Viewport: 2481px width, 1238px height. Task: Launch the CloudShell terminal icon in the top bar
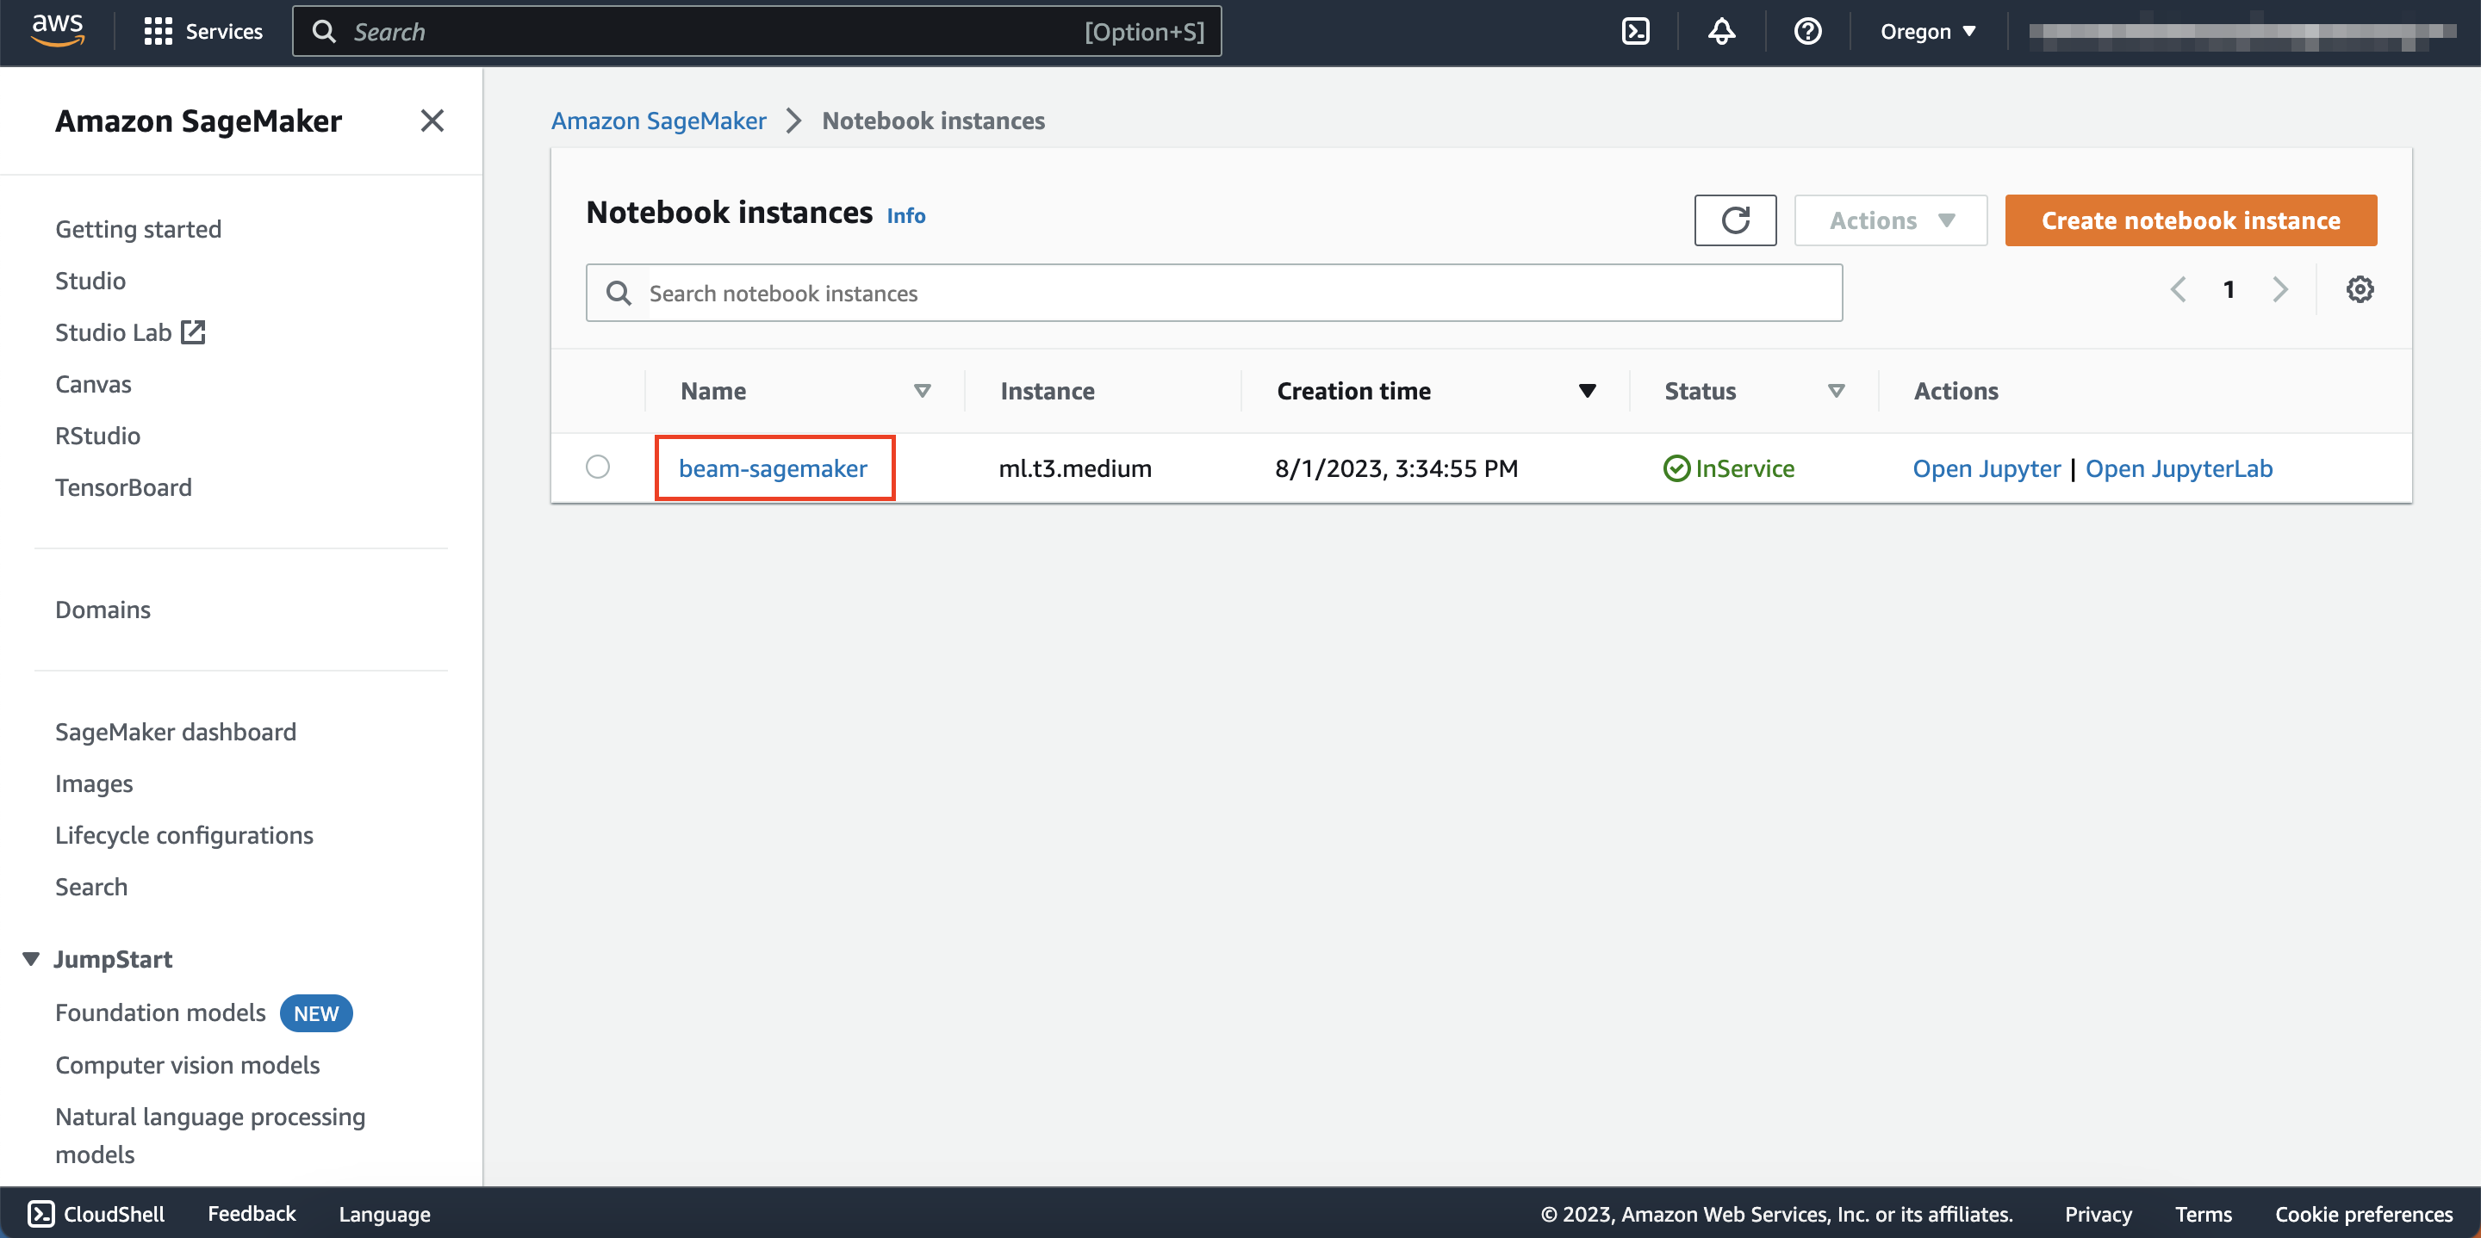point(1635,31)
